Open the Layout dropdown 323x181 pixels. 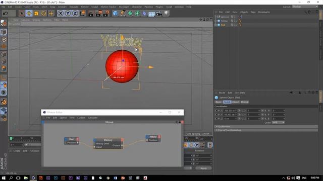[x=305, y=7]
